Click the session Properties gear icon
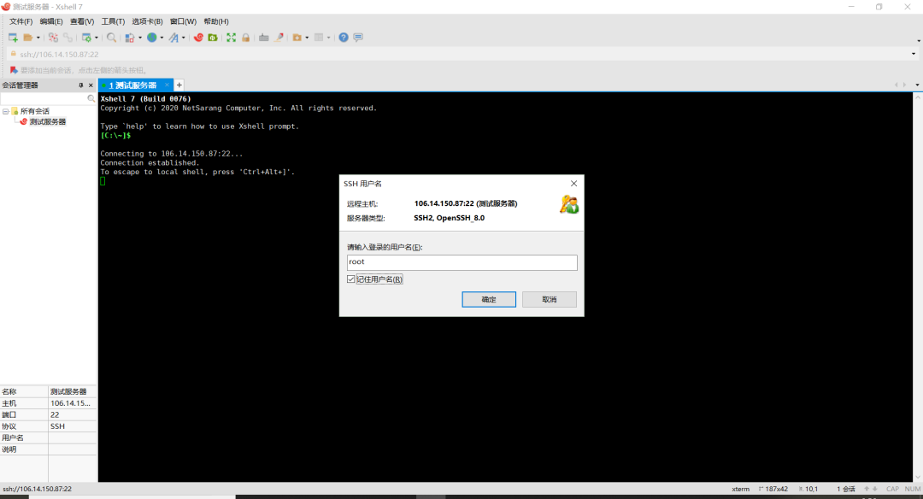This screenshot has height=499, width=923. [86, 38]
